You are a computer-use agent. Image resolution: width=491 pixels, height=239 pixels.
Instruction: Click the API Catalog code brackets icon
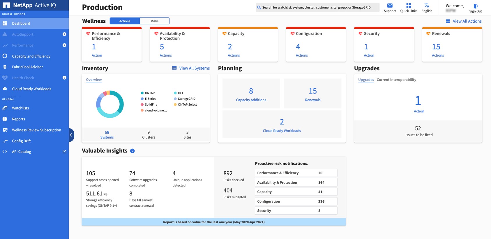point(5,152)
